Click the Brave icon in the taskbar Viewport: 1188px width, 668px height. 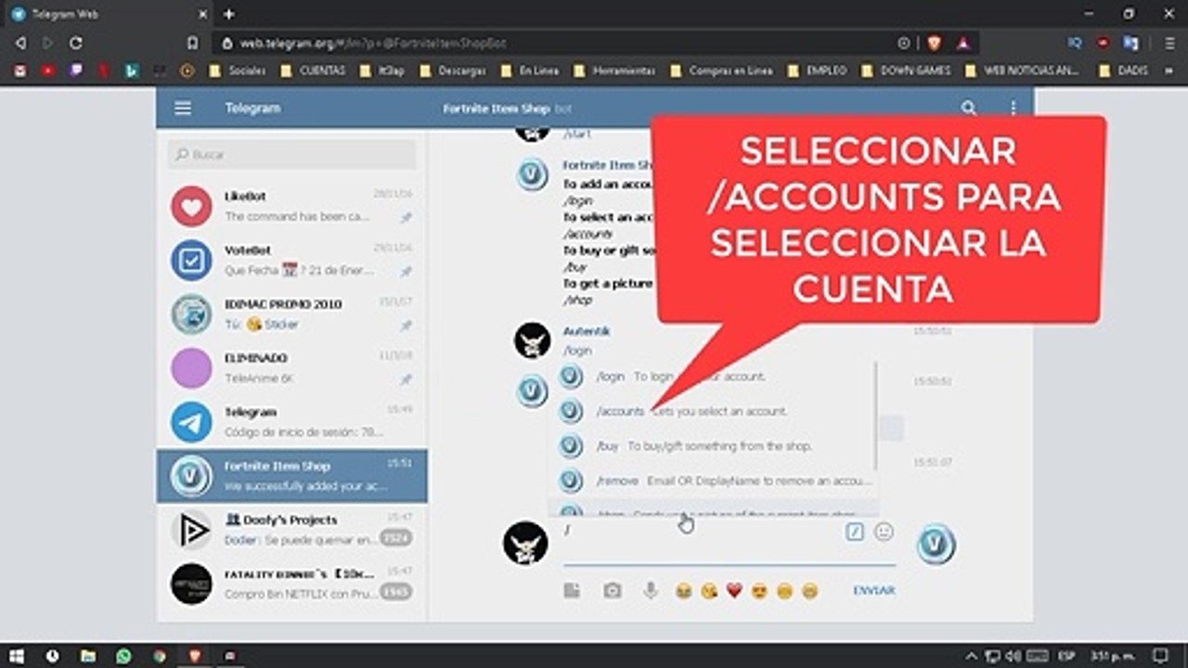(x=195, y=656)
